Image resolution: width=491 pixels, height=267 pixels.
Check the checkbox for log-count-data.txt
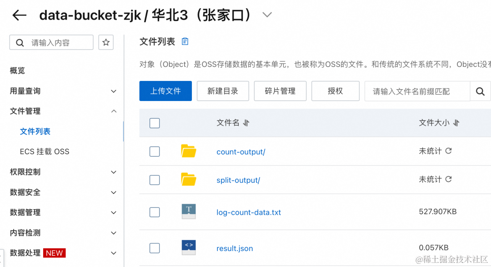(x=155, y=212)
